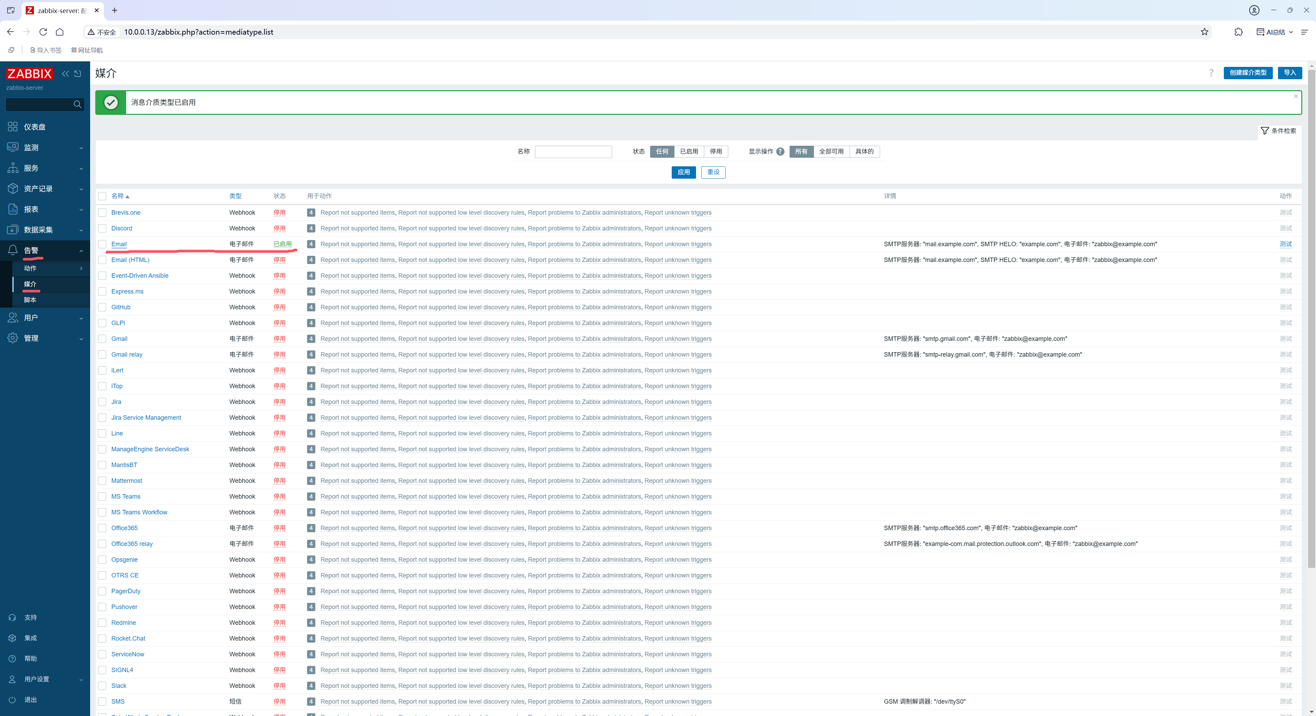Check the MS Teams row checkbox
This screenshot has width=1316, height=716.
coord(102,496)
